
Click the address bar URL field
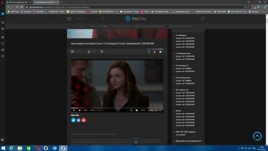(135, 7)
